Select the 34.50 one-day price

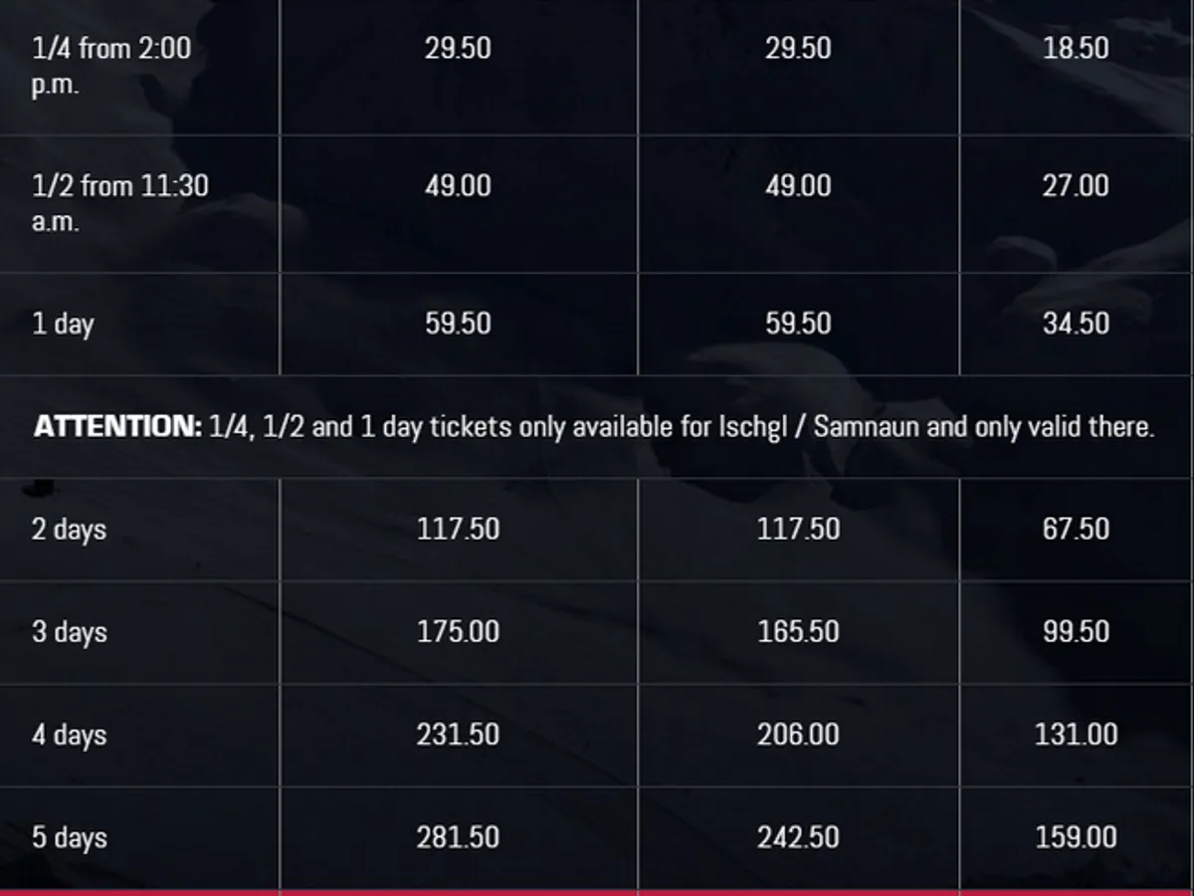1076,324
